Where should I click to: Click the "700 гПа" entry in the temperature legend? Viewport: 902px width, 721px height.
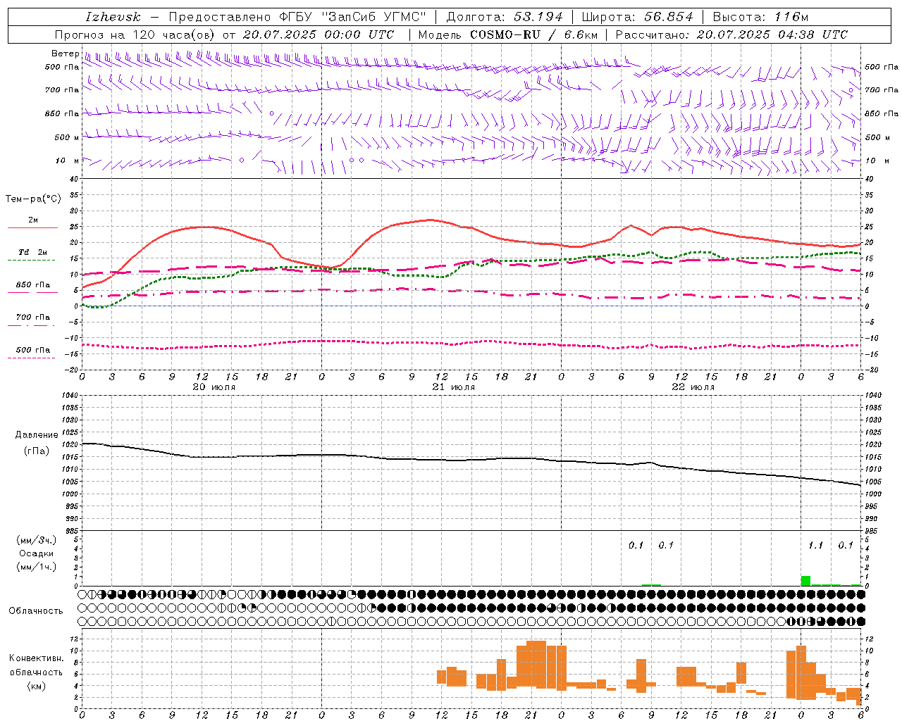click(x=32, y=318)
